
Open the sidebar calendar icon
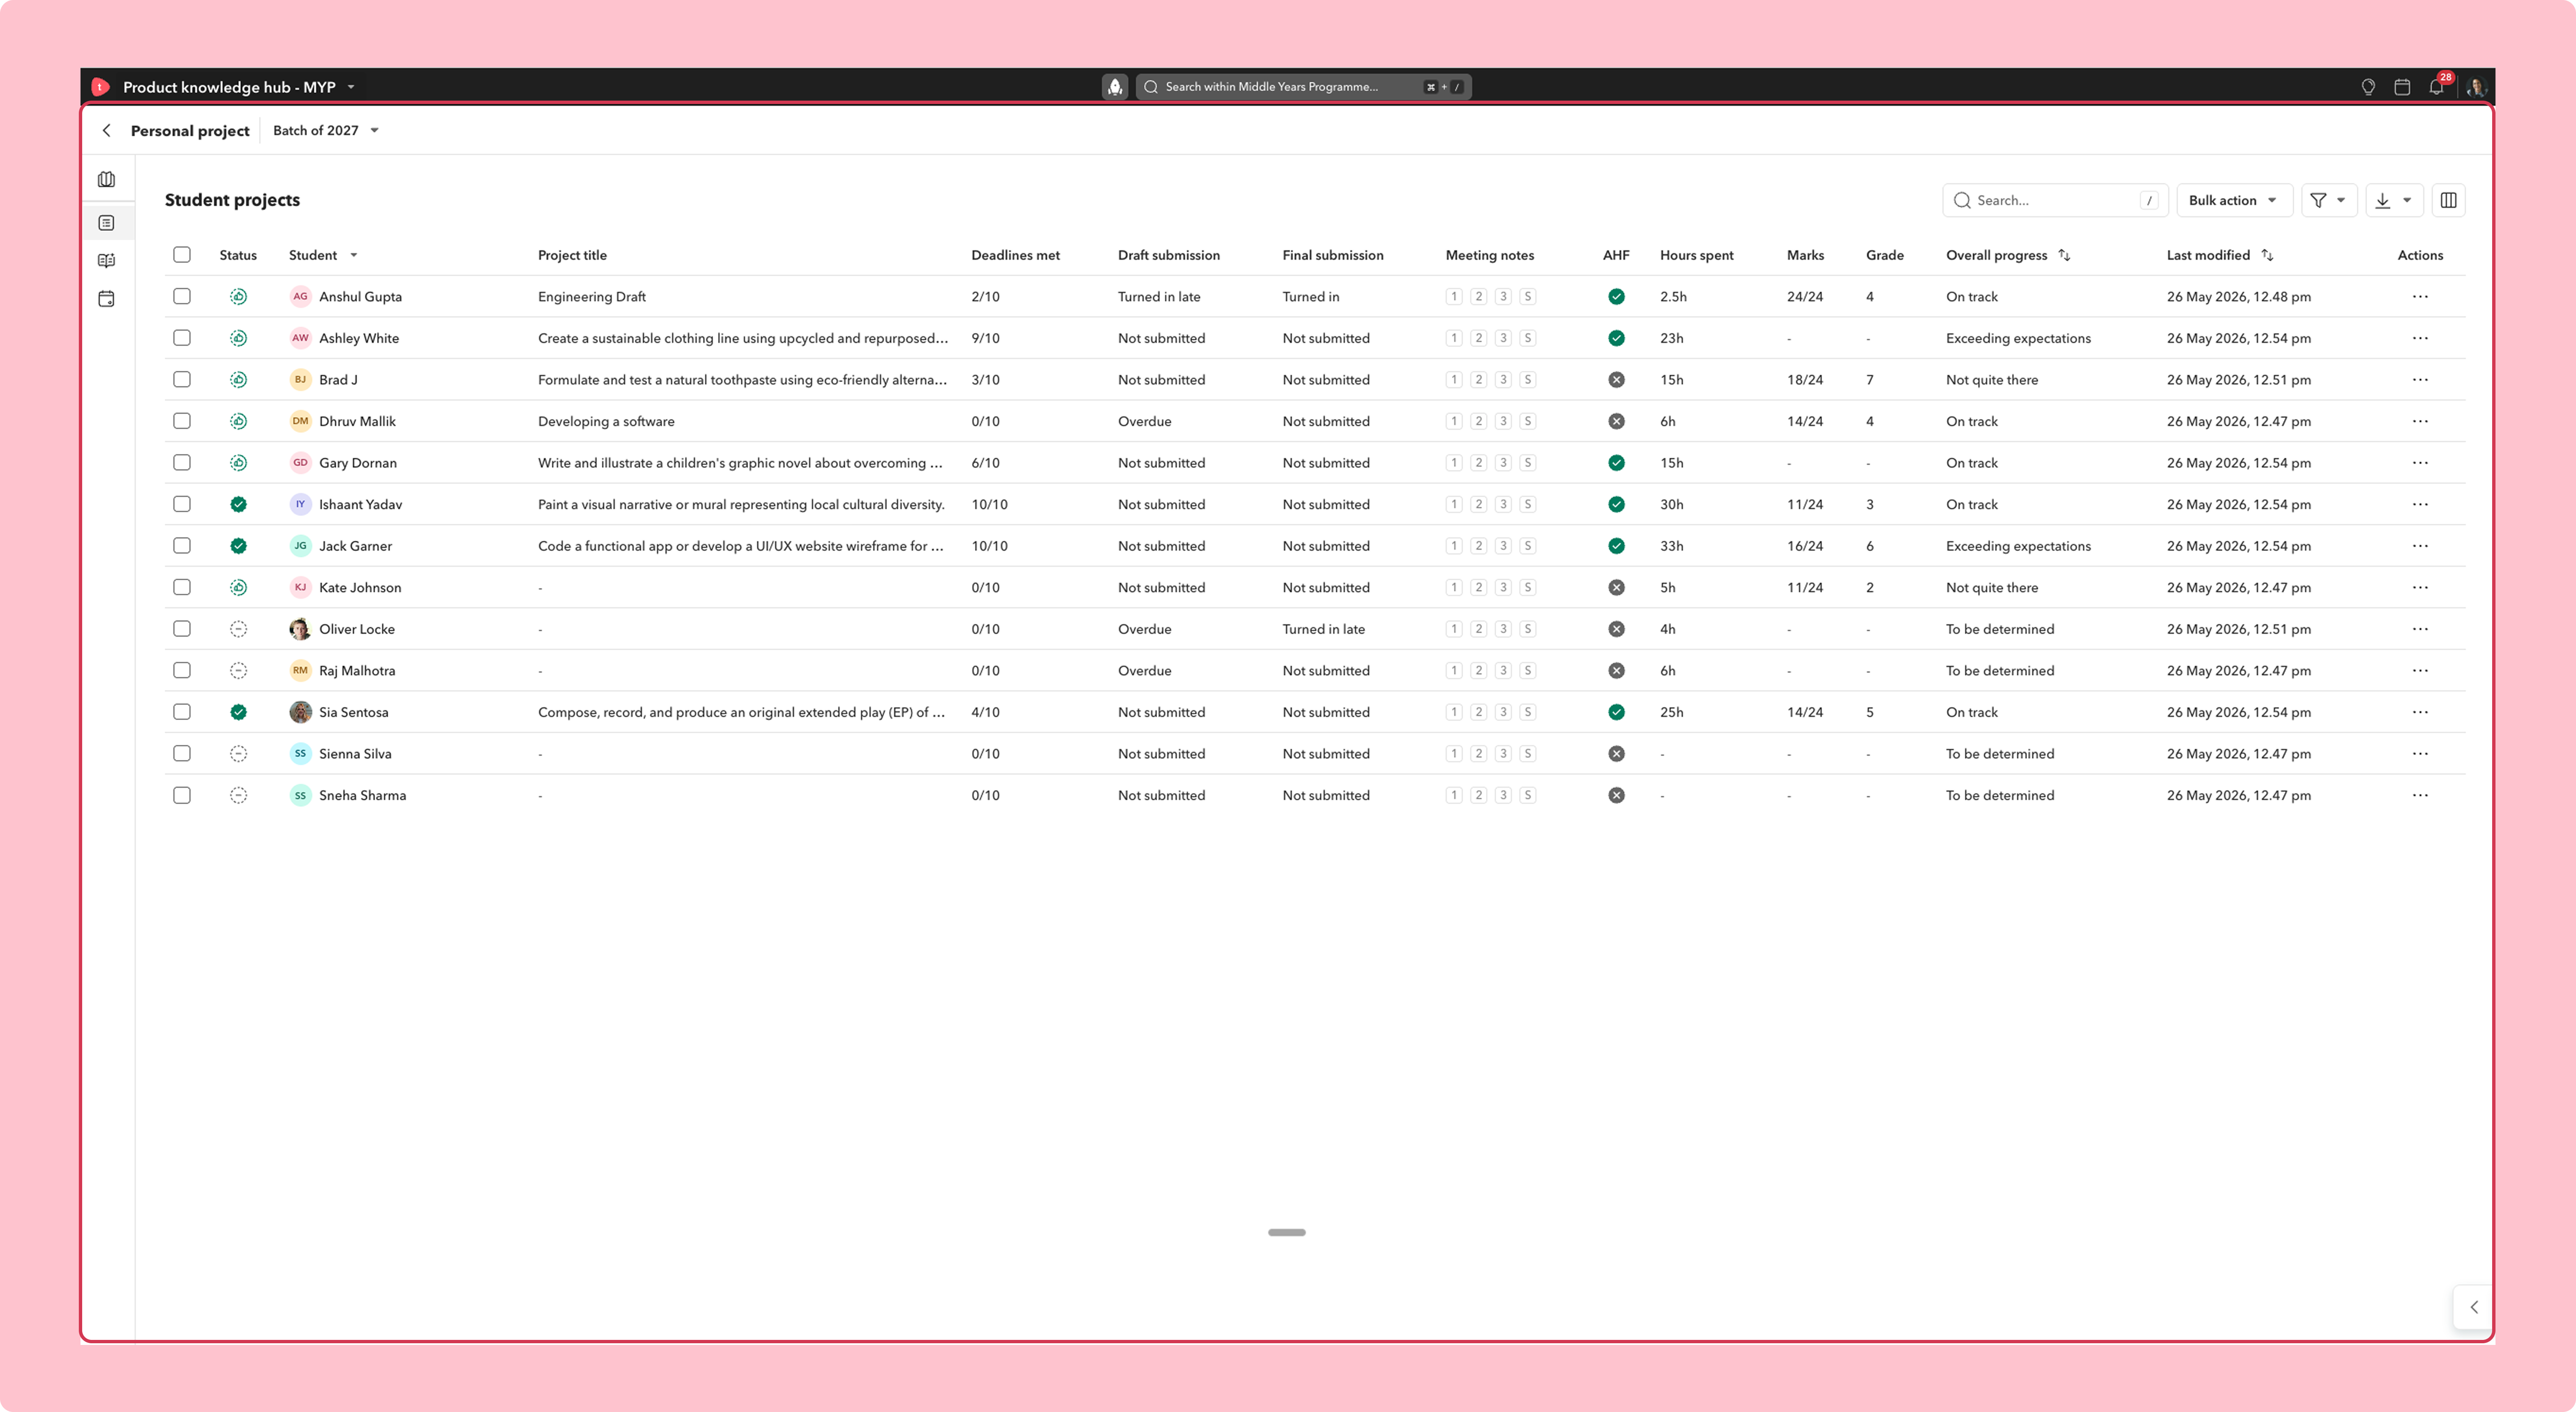(107, 299)
